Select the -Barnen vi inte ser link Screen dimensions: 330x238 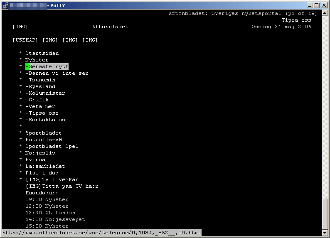pos(57,73)
